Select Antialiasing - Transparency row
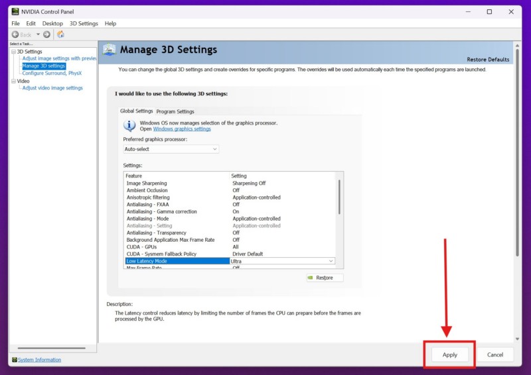Viewport: 531px width, 375px height. click(x=230, y=233)
